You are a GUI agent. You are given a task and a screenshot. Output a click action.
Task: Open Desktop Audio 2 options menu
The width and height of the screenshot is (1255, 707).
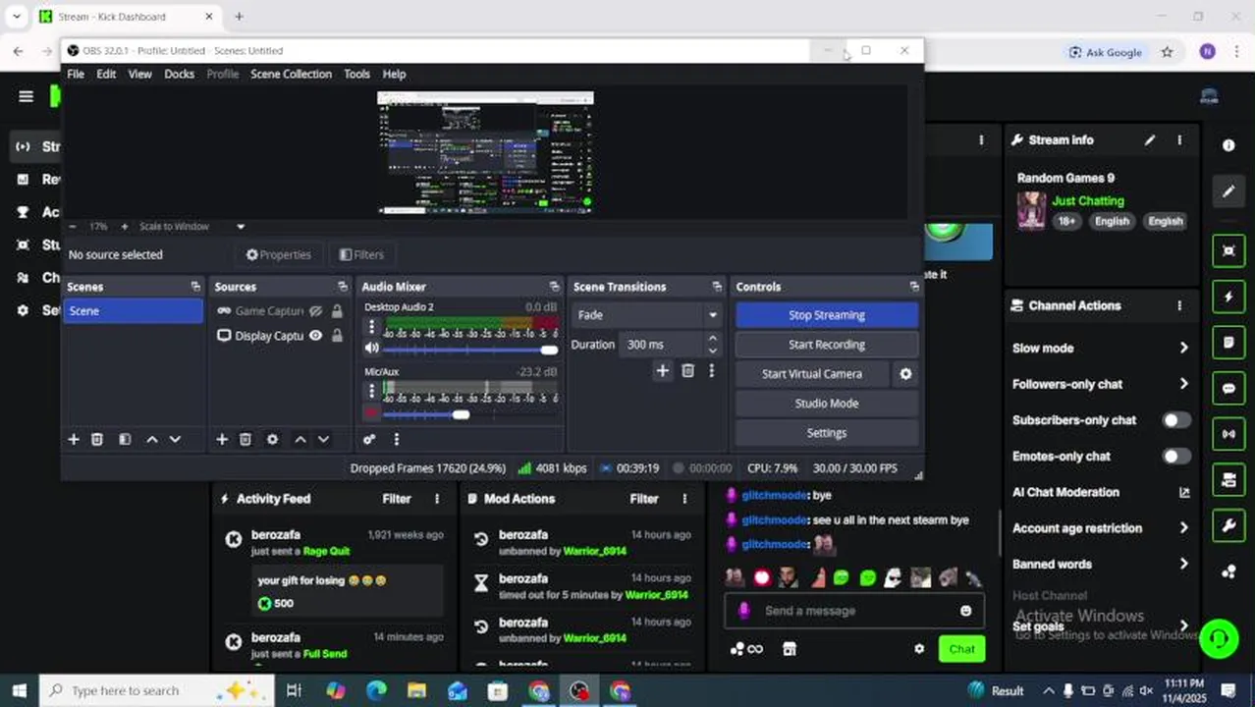click(371, 327)
